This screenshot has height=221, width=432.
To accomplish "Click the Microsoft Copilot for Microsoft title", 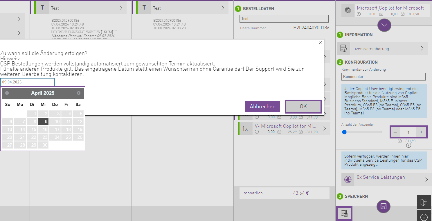I will click(x=390, y=8).
